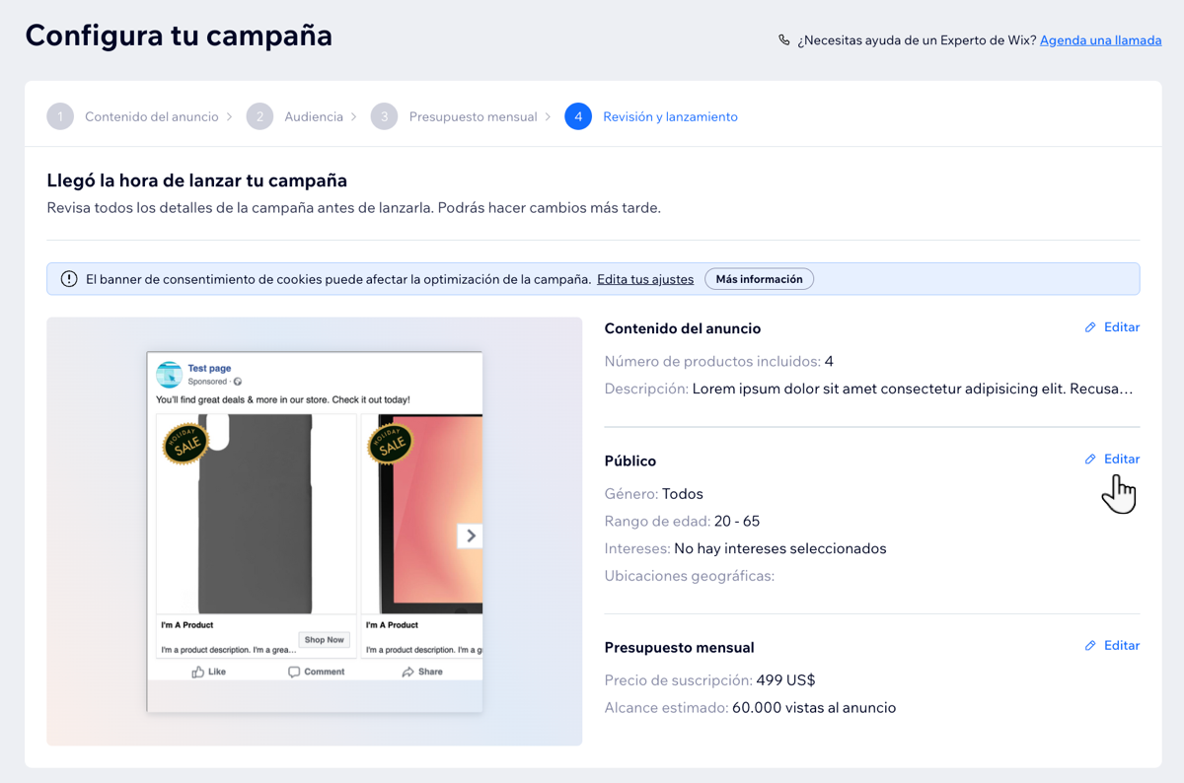Click the step 1 number circle
Screen dimensions: 1184x783
pos(60,116)
